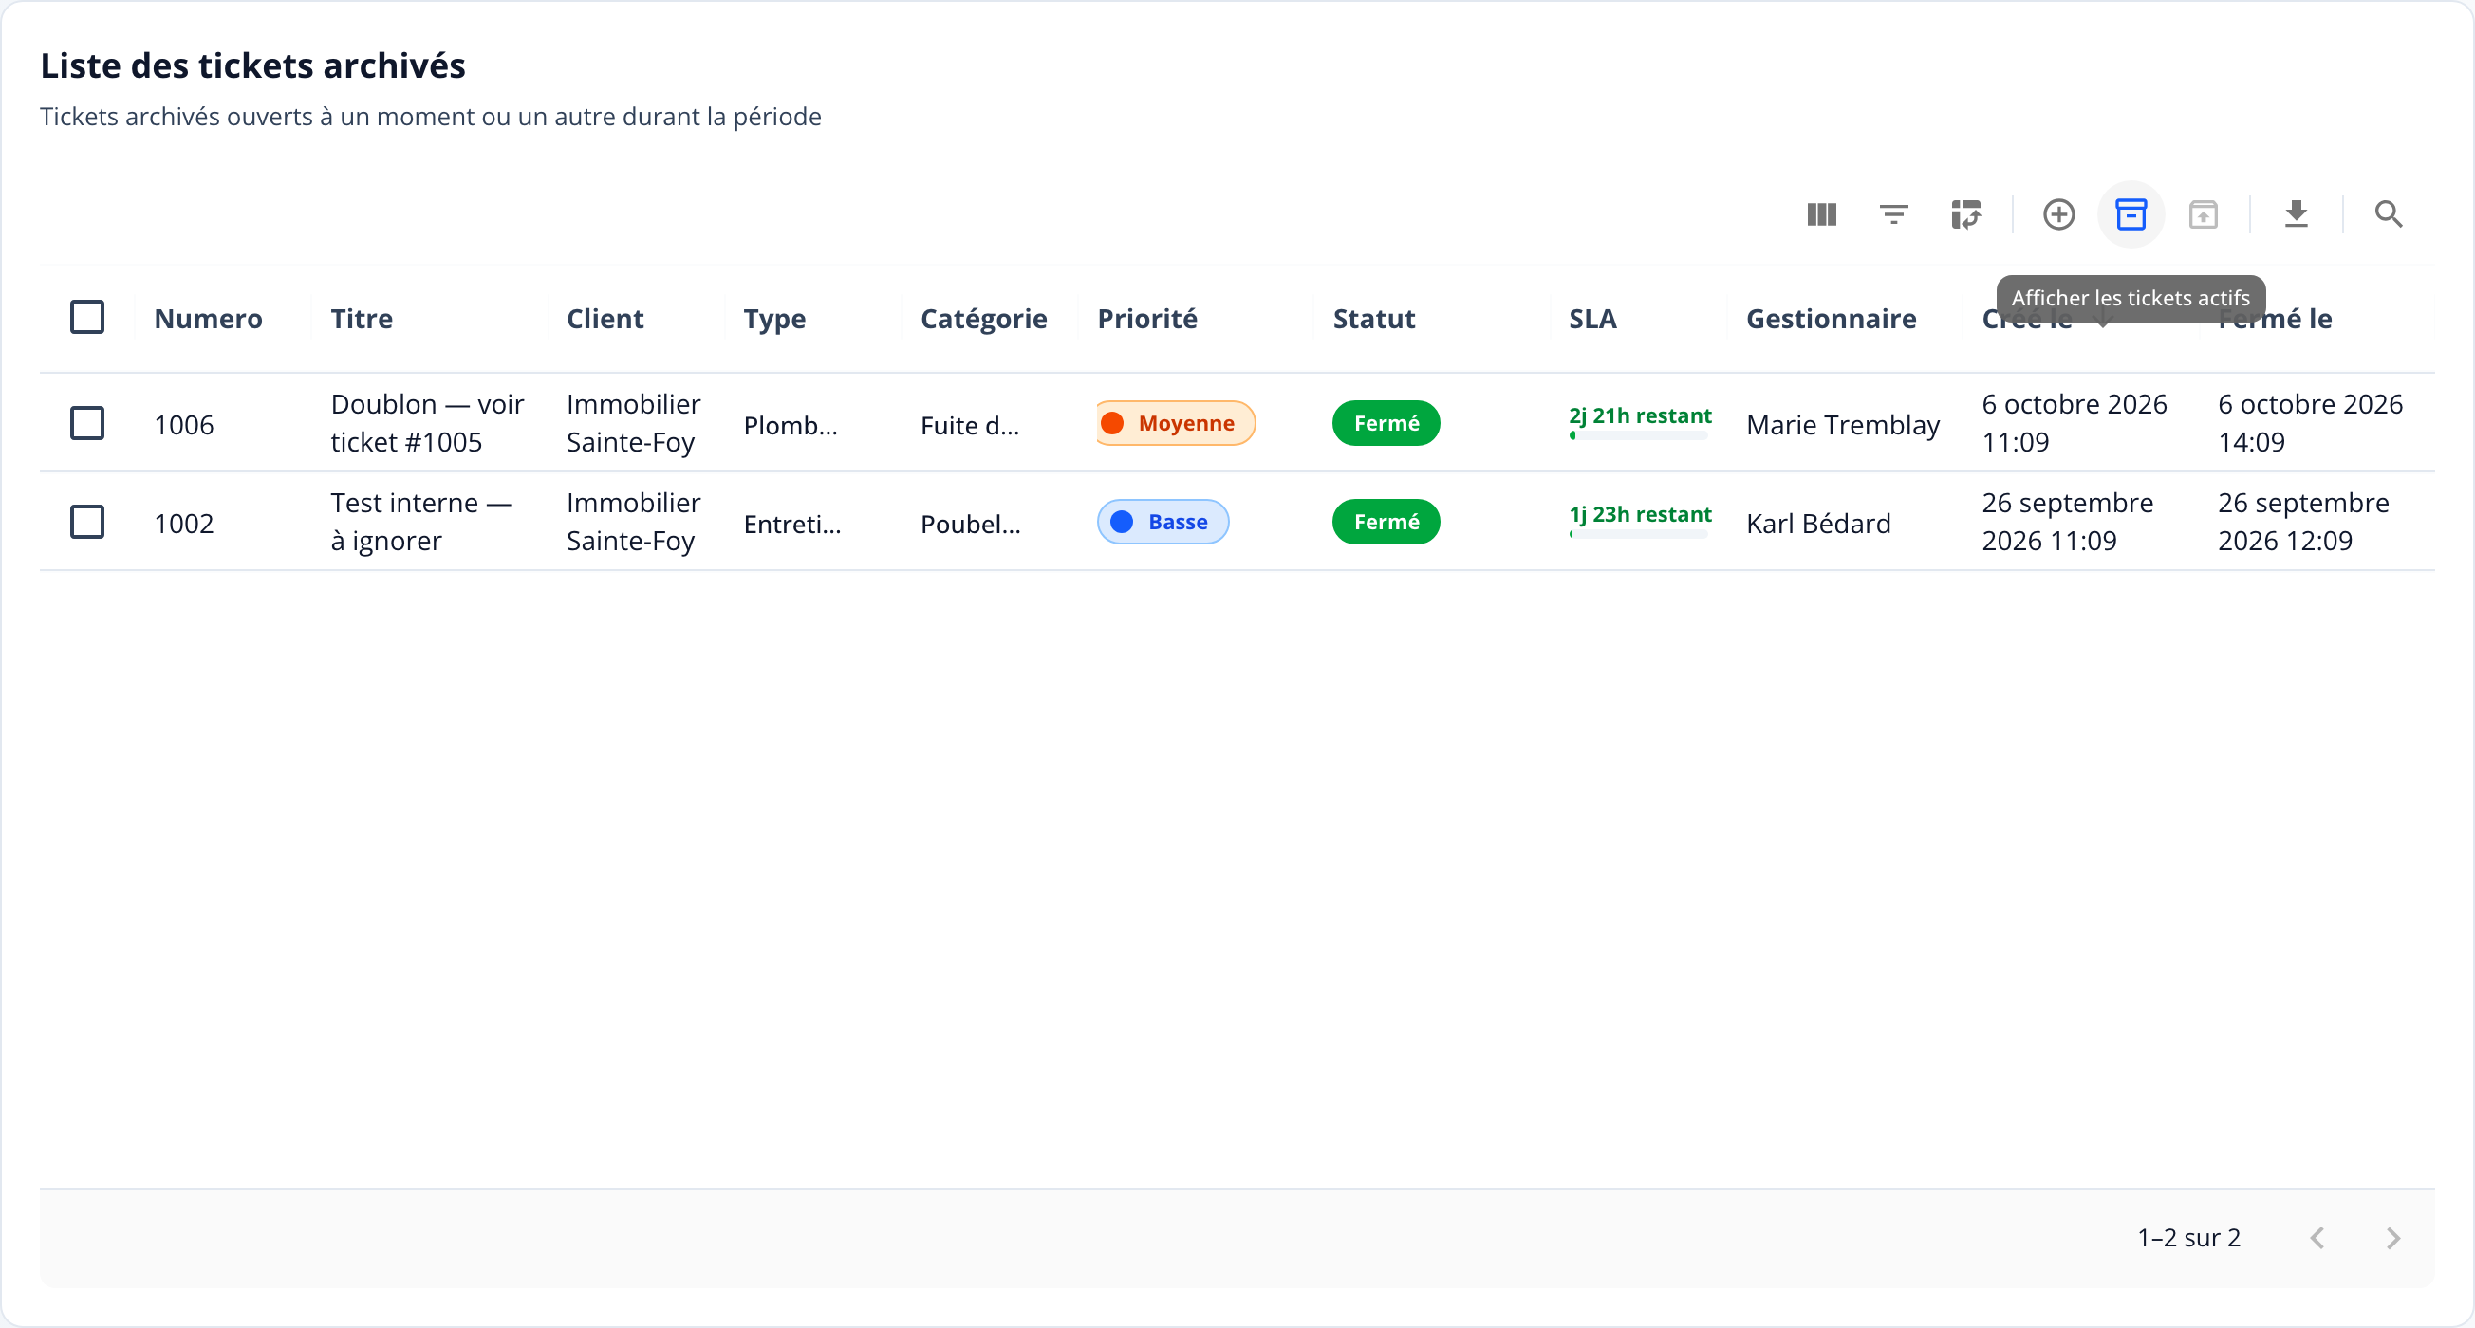This screenshot has width=2475, height=1328.
Task: Open the search magnifier icon
Action: click(2389, 214)
